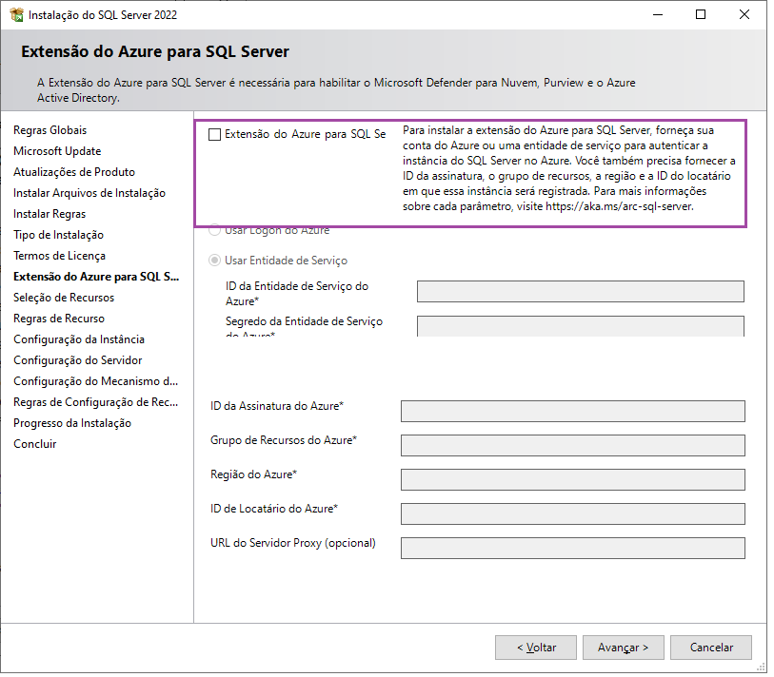
Task: Select Configuração do Servidor step
Action: point(77,360)
